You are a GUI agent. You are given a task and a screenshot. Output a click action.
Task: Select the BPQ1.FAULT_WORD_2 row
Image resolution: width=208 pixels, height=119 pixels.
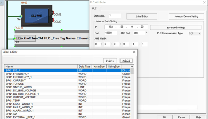tap(67, 107)
